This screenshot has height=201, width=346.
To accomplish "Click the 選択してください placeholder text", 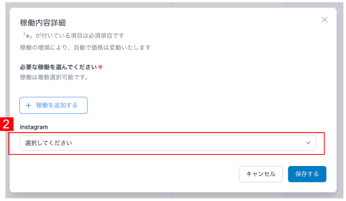I will point(48,143).
